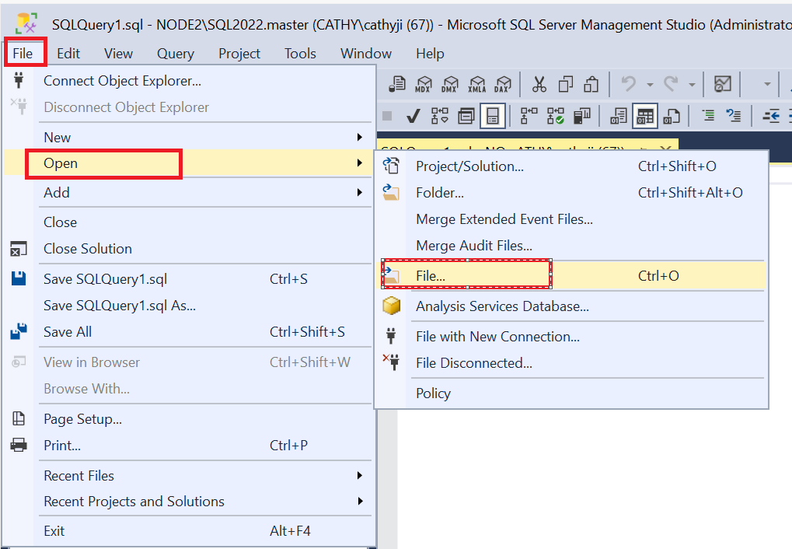Viewport: 792px width, 549px height.
Task: Click Exit in File menu
Action: click(188, 531)
